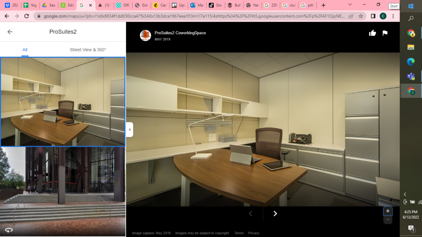The height and width of the screenshot is (237, 422).
Task: Open the Terms link
Action: tap(239, 233)
